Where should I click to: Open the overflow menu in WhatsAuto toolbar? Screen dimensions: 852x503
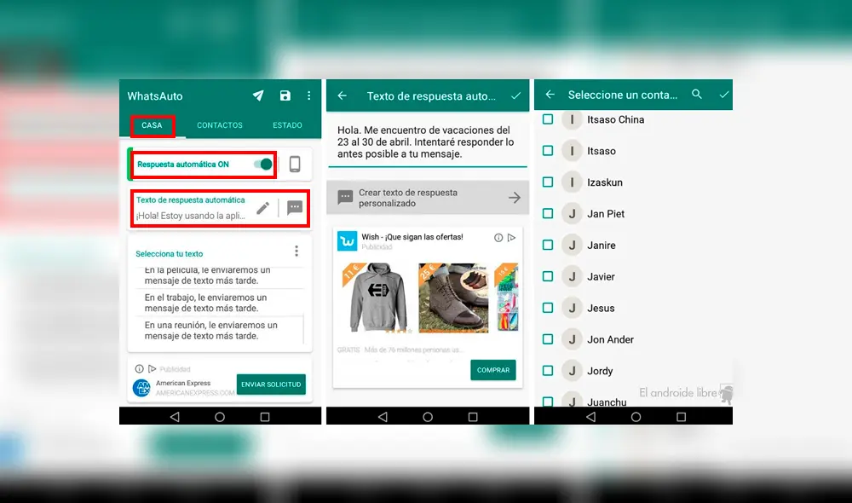tap(309, 95)
